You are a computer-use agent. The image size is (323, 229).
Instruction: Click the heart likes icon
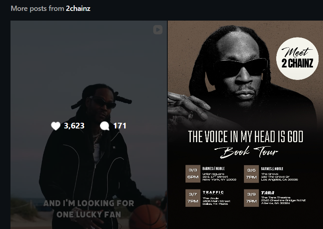point(56,126)
